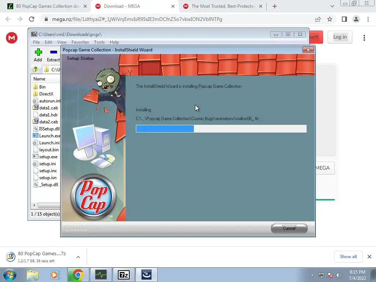Click the Add button in 7-Zip toolbar
The width and height of the screenshot is (376, 282).
tap(38, 55)
